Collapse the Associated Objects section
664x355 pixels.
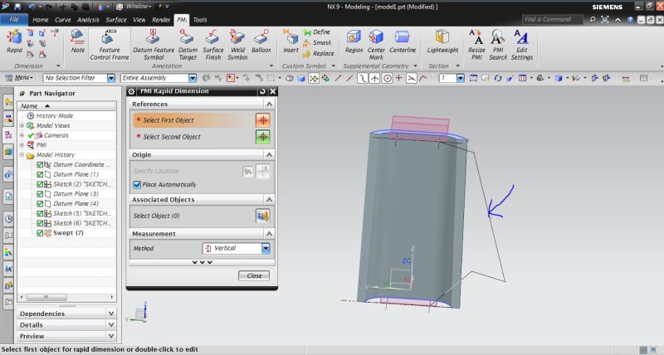[269, 199]
